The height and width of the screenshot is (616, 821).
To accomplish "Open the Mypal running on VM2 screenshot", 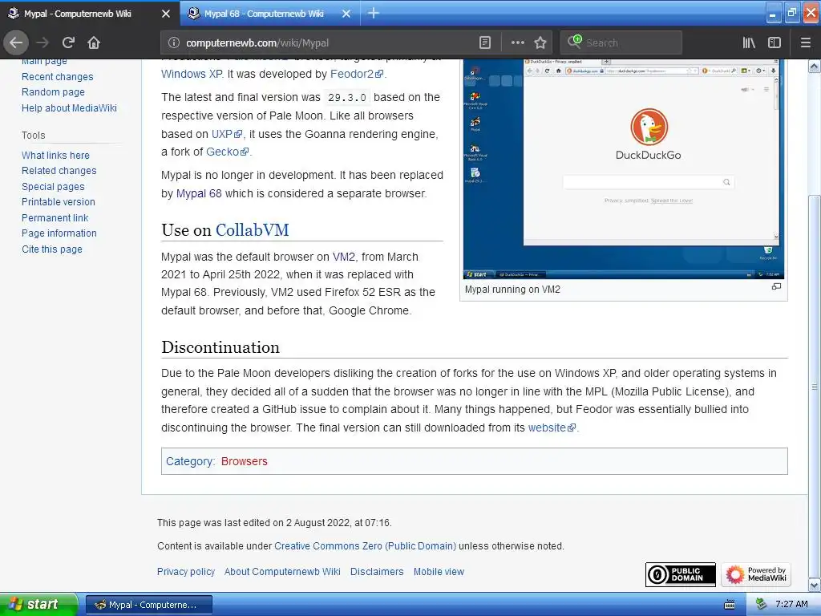I will [x=623, y=169].
